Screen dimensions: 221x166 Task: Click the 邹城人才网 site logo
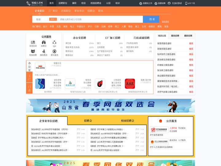(x=34, y=3)
